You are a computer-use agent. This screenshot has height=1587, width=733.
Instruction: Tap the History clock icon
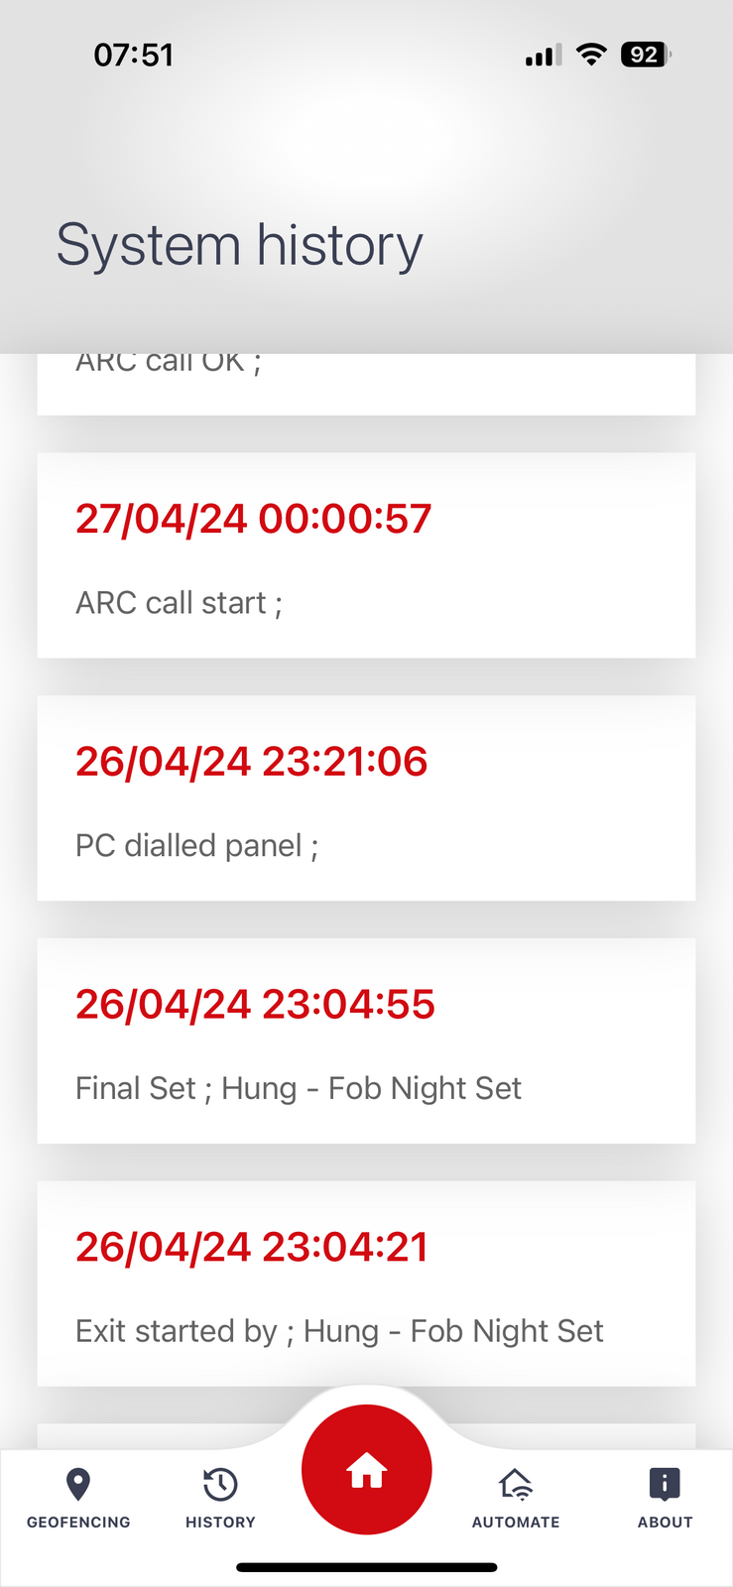[220, 1485]
